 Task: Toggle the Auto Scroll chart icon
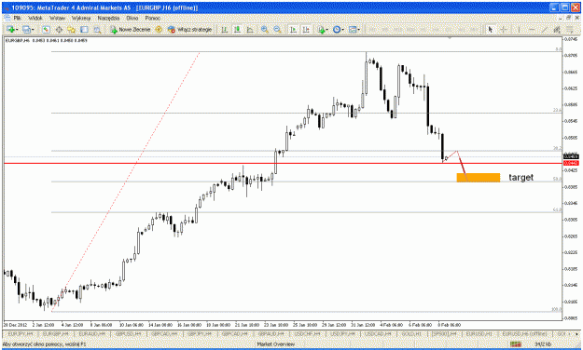point(293,29)
